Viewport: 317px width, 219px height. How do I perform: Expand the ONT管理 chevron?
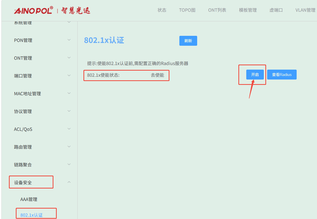coord(69,58)
